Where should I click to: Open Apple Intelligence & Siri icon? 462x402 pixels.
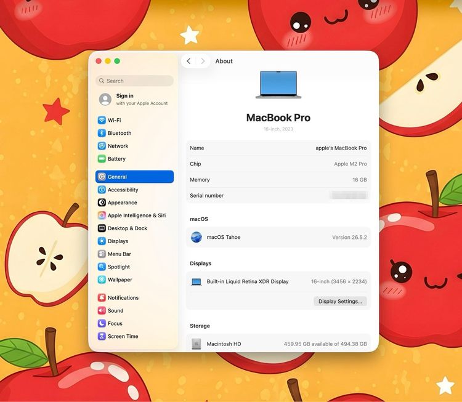(x=102, y=215)
